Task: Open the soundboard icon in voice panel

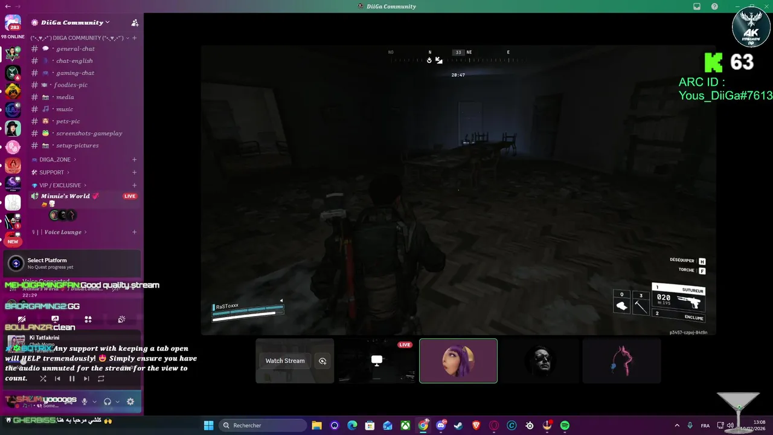Action: coord(121,319)
